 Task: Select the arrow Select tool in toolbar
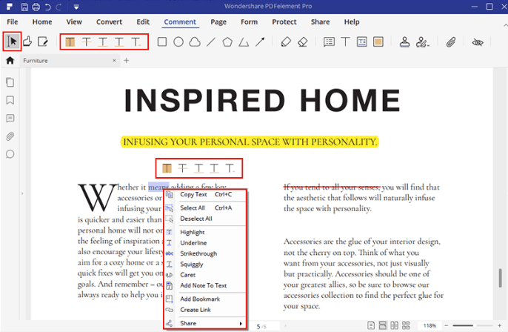point(13,42)
